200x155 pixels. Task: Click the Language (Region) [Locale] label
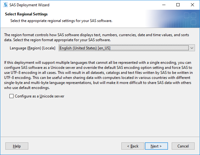click(x=32, y=48)
